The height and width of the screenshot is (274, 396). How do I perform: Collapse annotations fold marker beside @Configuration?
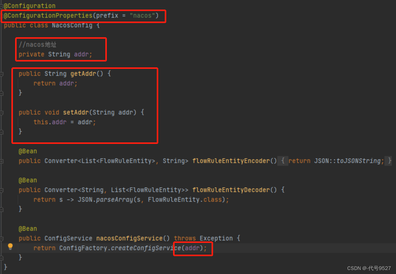coord(2,6)
